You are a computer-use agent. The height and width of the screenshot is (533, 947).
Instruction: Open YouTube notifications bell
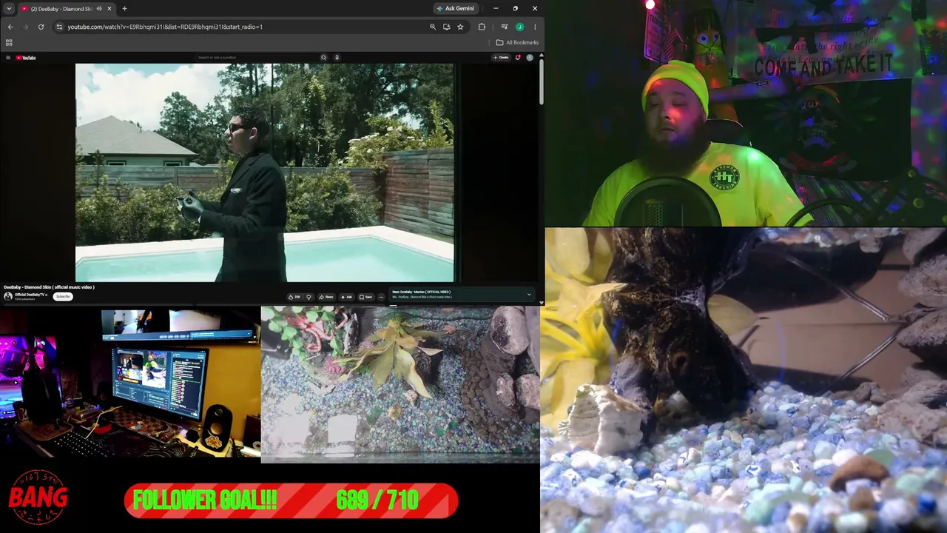coord(518,58)
